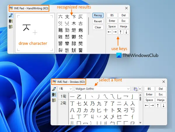Select two-stroke character 九

tap(99, 103)
